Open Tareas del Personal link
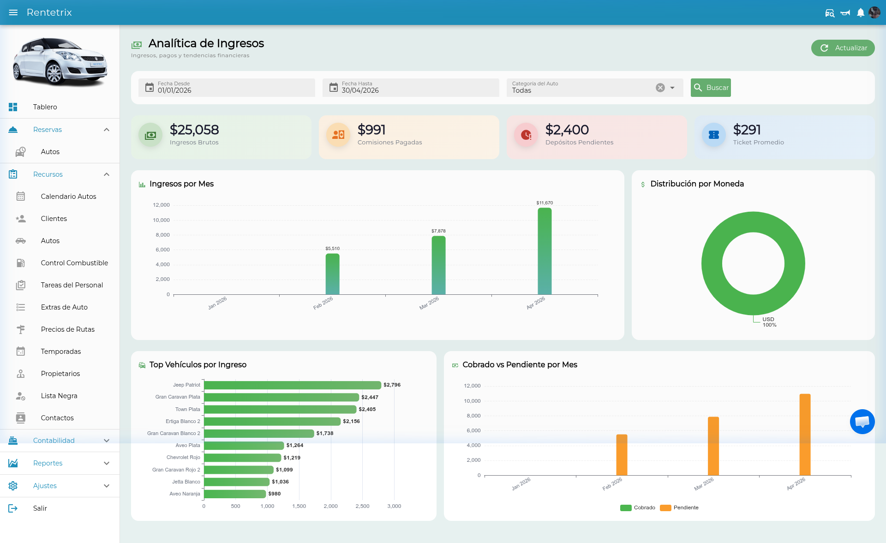Viewport: 886px width, 543px height. point(60,285)
